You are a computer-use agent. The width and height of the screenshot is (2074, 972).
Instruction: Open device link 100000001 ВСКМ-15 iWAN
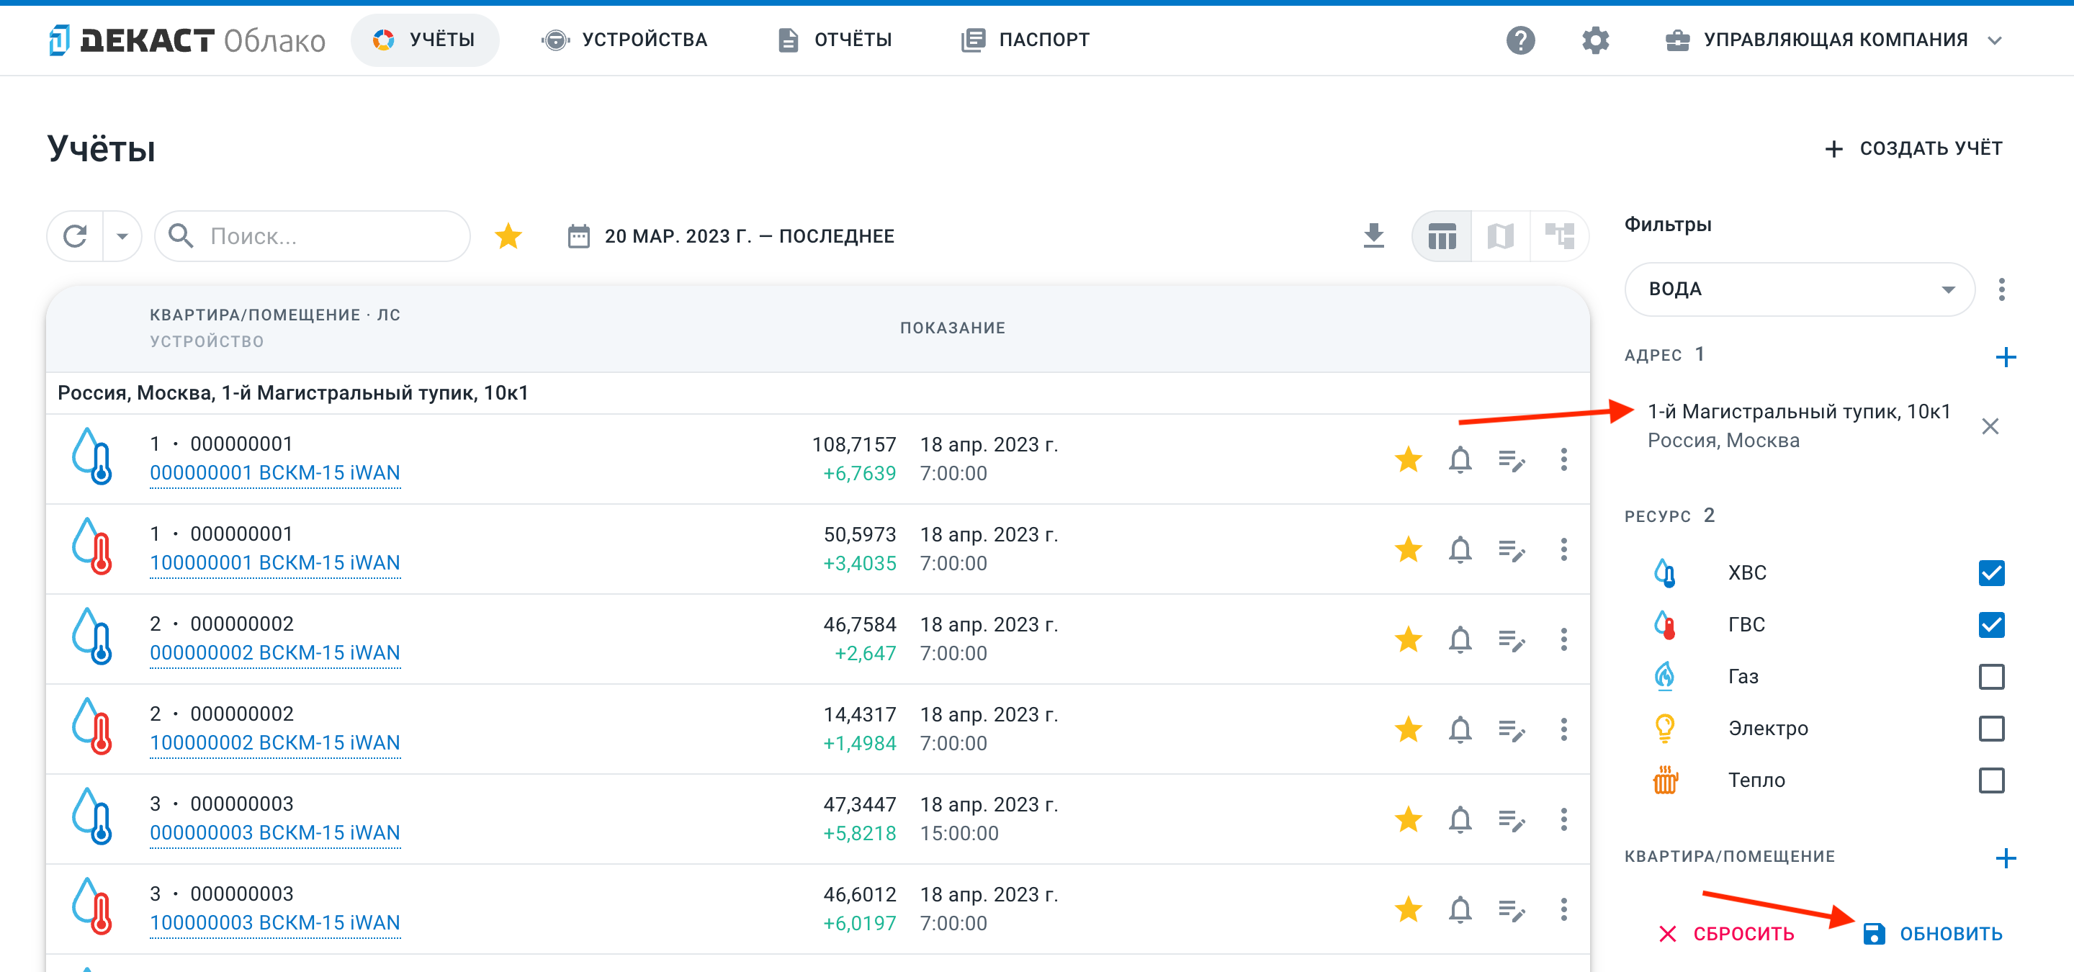[274, 563]
